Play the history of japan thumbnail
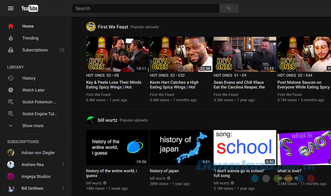 coord(181,147)
